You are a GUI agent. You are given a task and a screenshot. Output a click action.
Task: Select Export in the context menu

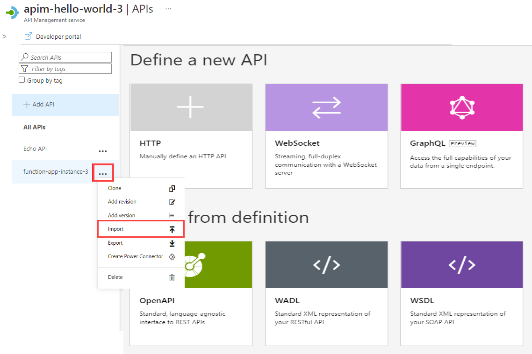pyautogui.click(x=115, y=243)
